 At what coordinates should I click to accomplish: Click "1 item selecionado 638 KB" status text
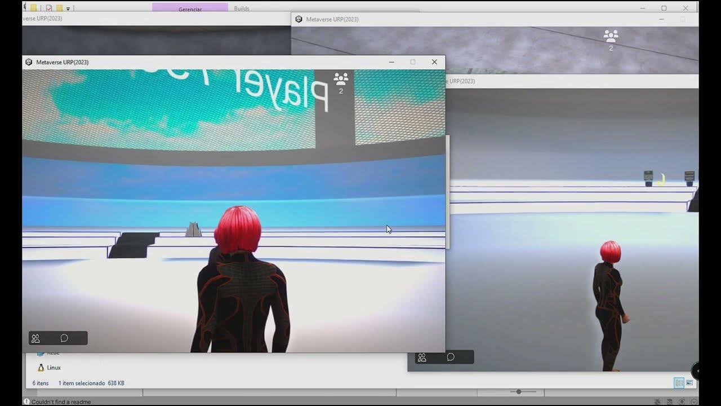(91, 383)
